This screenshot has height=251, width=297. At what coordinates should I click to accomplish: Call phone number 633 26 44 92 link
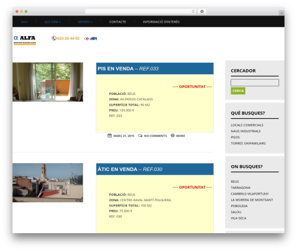(68, 39)
